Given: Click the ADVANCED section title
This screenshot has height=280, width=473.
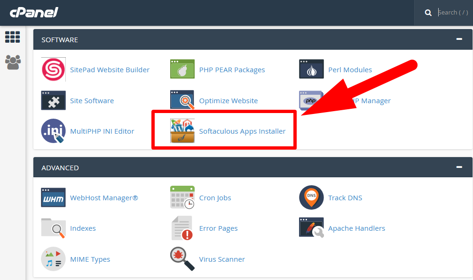Looking at the screenshot, I should click(60, 168).
